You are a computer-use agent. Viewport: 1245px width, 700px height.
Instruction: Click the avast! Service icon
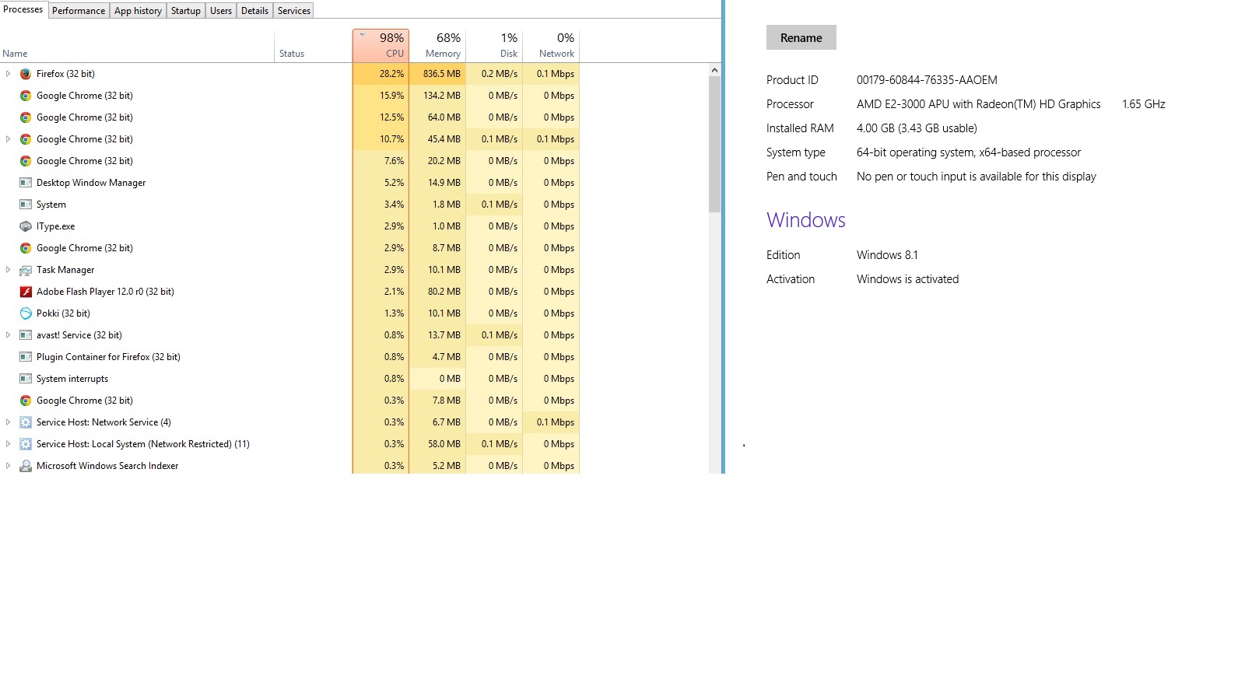pos(26,335)
